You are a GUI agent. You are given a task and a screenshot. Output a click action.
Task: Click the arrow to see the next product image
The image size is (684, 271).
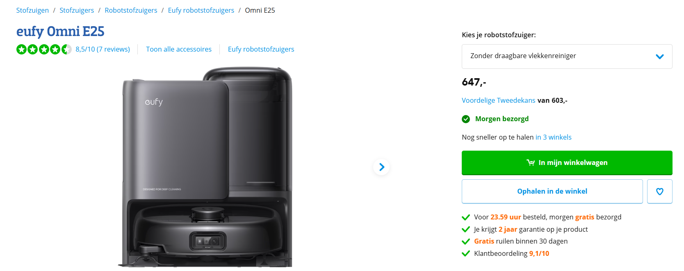[381, 167]
